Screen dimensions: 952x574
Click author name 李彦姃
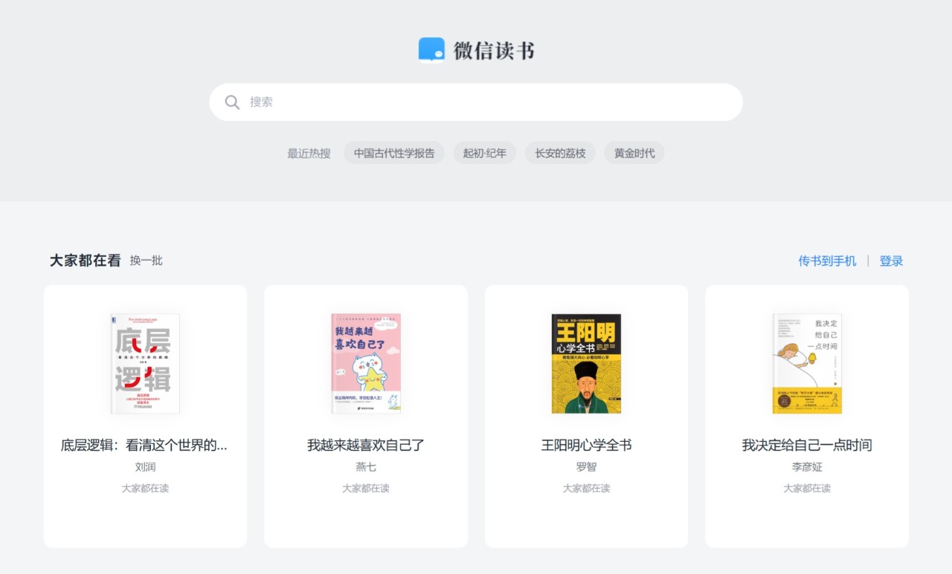807,467
